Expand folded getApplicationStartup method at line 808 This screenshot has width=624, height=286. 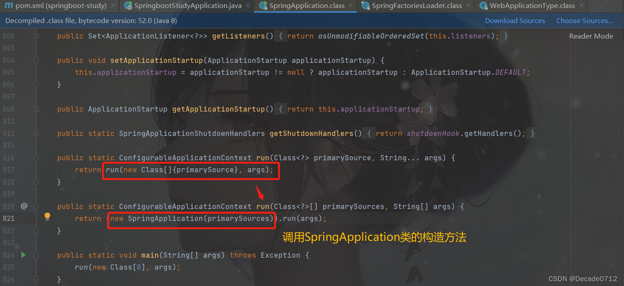36,109
